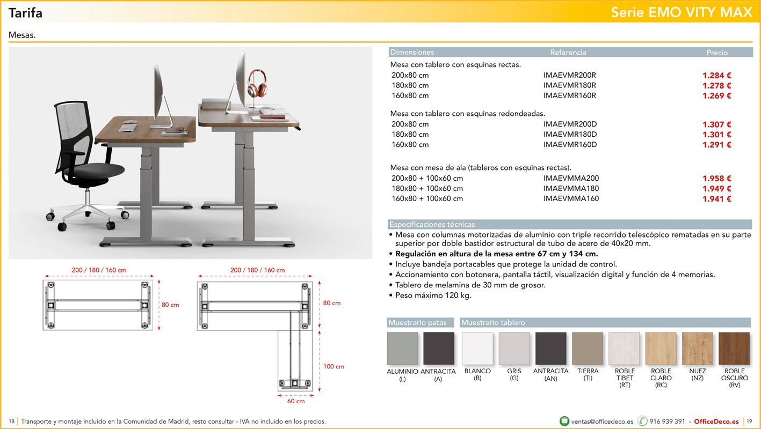Screen dimensions: 761x429
Task: Select the Aluminio (L) leg swatch
Action: tap(402, 349)
